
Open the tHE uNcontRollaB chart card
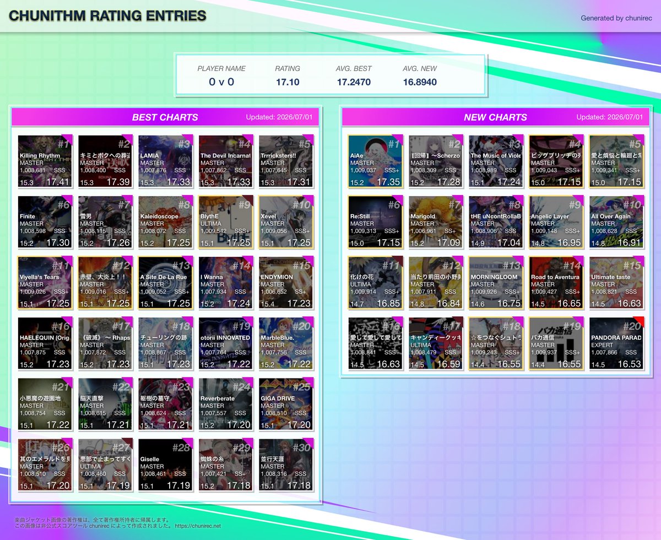point(496,222)
